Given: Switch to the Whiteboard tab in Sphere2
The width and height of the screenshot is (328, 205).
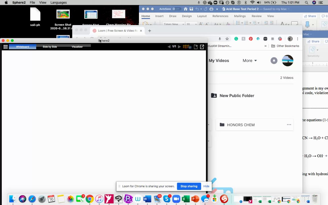Looking at the screenshot, I should pyautogui.click(x=22, y=47).
